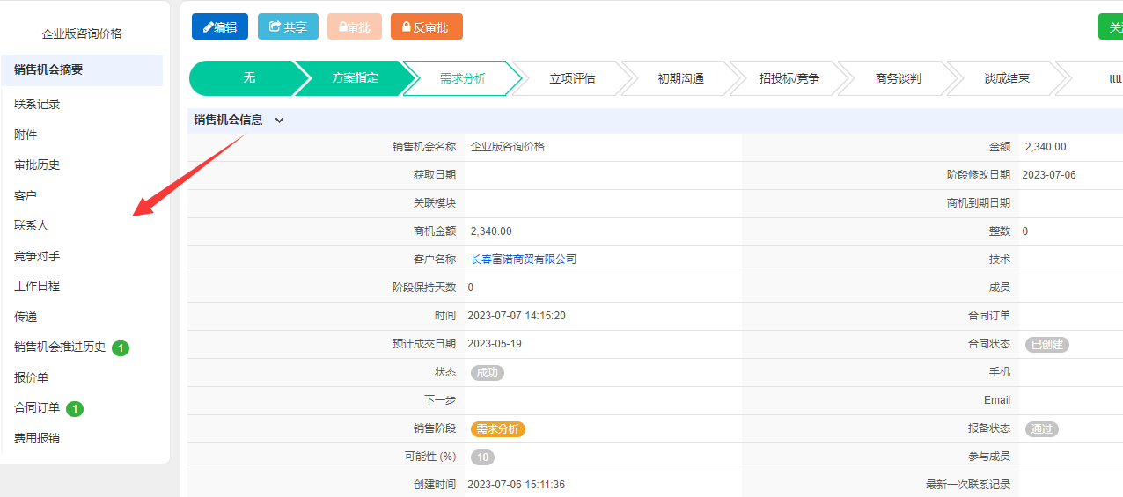Open 长春富诺商贸有限公司 customer link
This screenshot has height=497, width=1123.
pos(524,259)
